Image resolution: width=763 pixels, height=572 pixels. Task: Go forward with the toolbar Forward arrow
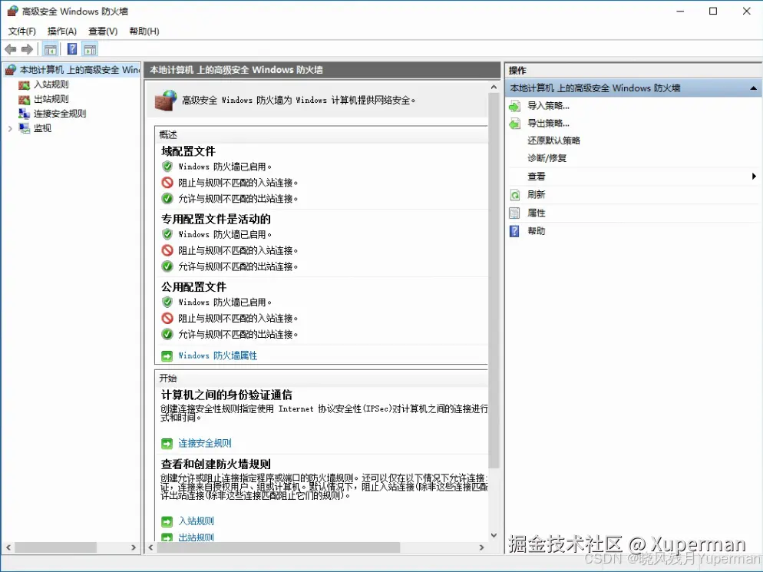(x=28, y=49)
